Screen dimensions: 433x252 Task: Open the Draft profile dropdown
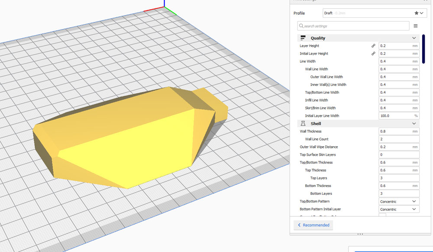click(x=375, y=13)
